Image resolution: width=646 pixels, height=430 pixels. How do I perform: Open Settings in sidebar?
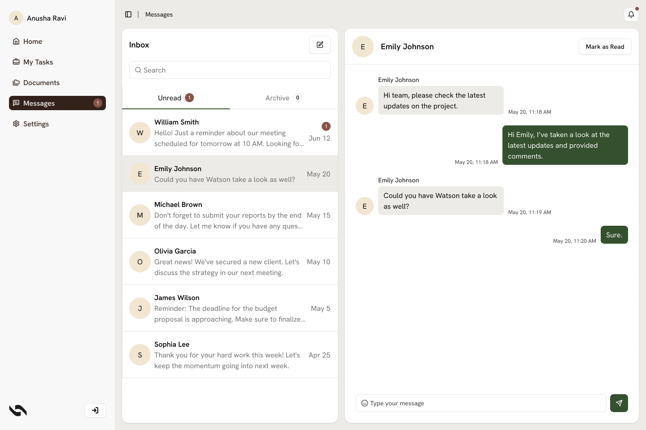57,124
